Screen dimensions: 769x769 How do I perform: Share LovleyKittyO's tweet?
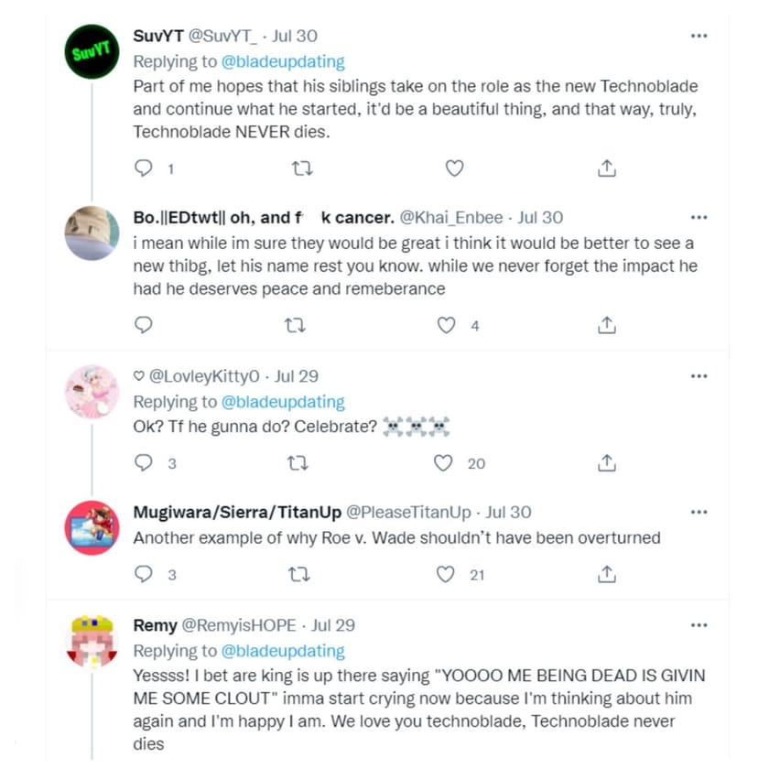(x=607, y=463)
